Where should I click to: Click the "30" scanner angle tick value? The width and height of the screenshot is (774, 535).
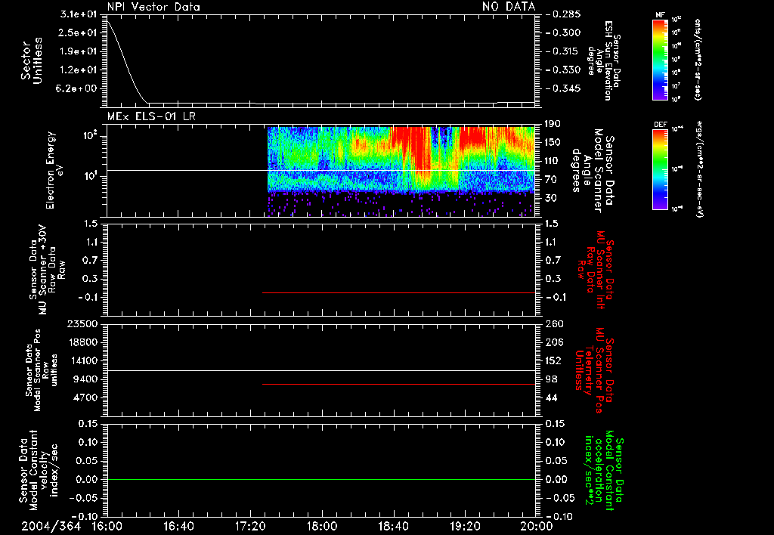[x=550, y=198]
